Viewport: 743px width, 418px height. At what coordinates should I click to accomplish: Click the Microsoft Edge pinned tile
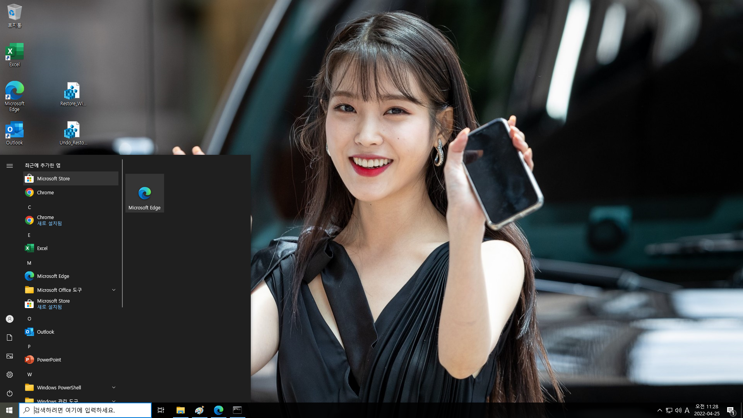pos(145,193)
